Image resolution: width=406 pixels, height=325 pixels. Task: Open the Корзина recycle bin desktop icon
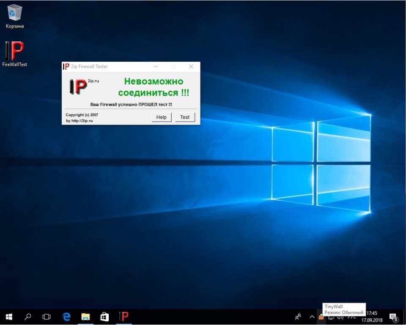coord(15,14)
